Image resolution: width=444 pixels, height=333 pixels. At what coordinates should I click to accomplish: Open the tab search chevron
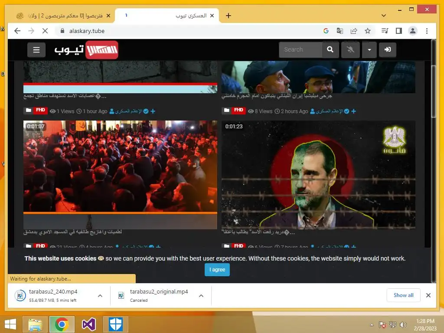383,16
